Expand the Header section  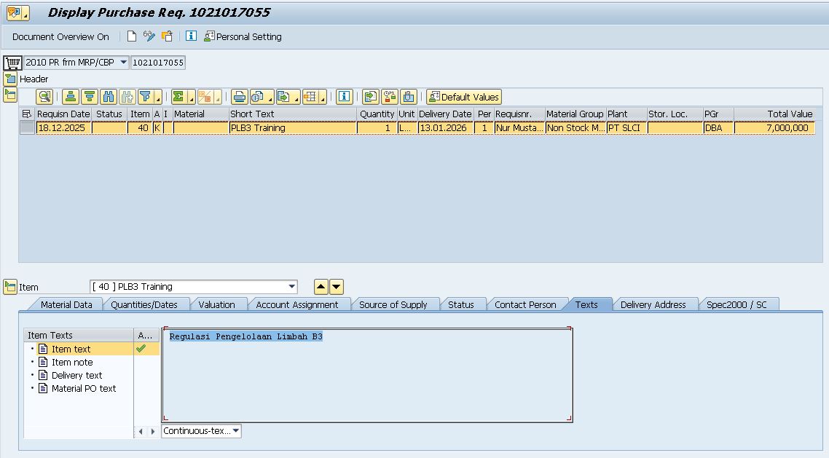10,79
